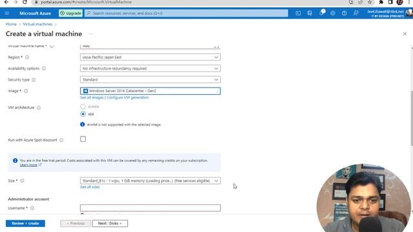
Task: Select the x64 architecture radio button
Action: pos(83,114)
